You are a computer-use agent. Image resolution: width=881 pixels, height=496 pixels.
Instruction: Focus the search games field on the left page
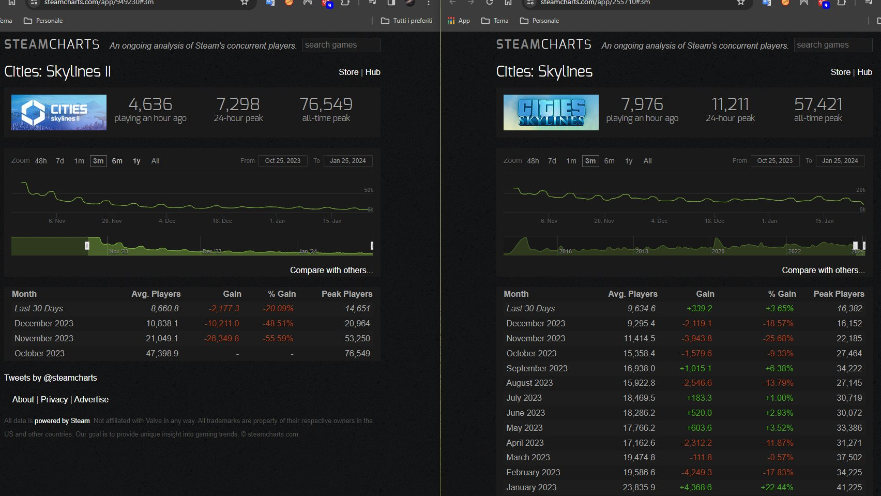[x=341, y=45]
